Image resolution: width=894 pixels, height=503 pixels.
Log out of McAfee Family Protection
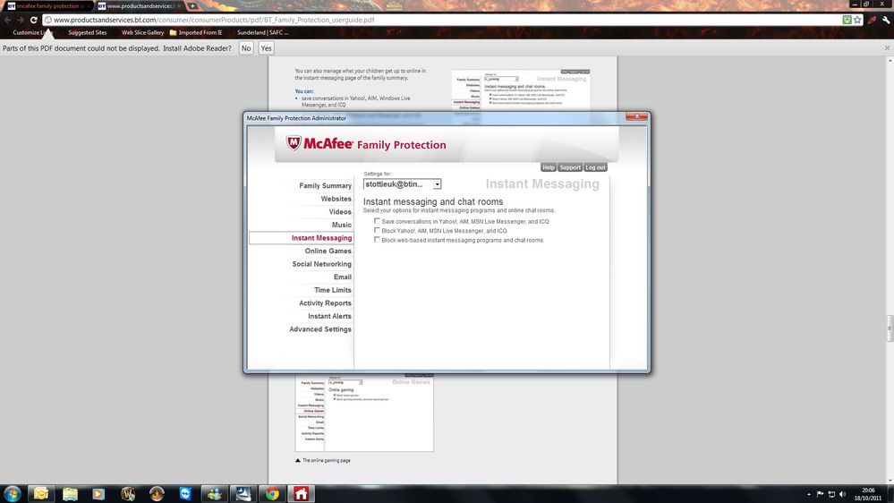pyautogui.click(x=595, y=167)
